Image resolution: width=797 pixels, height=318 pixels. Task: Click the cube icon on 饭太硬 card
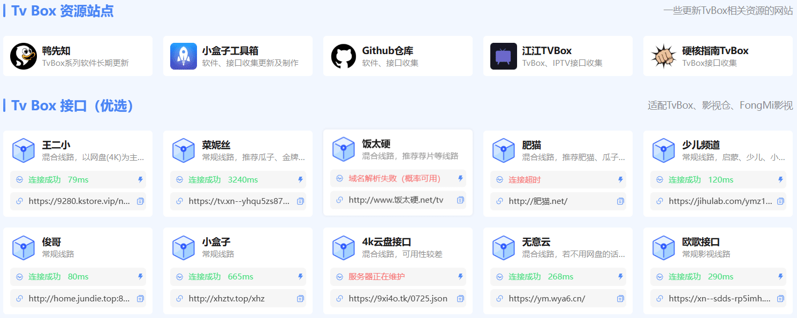pyautogui.click(x=344, y=149)
